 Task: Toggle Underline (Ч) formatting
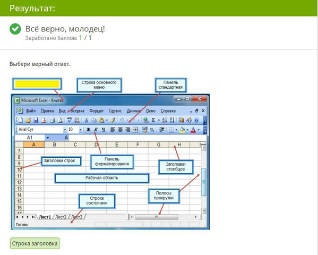pyautogui.click(x=104, y=130)
